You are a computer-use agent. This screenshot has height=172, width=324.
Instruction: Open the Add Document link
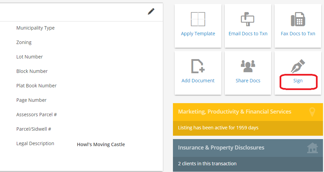click(198, 81)
